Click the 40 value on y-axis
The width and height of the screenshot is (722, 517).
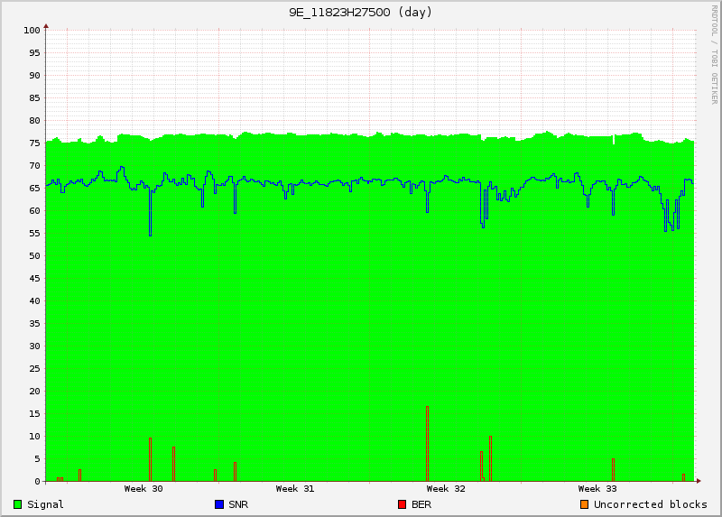pyautogui.click(x=35, y=301)
